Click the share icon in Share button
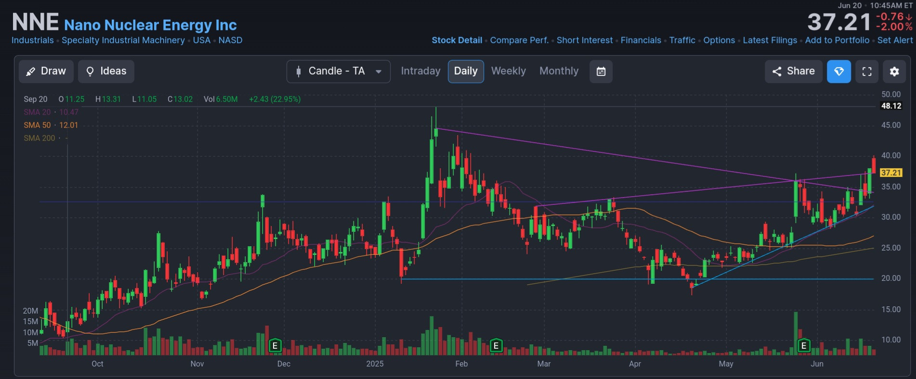The height and width of the screenshot is (379, 916). 777,72
